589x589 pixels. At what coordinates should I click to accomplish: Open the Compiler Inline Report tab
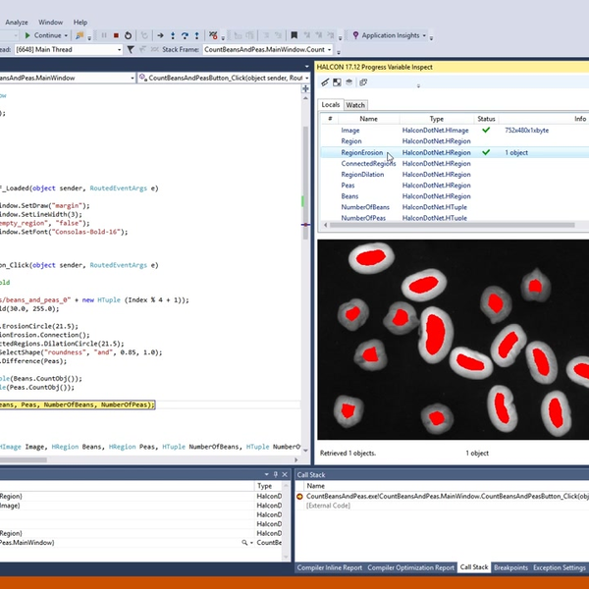coord(329,567)
